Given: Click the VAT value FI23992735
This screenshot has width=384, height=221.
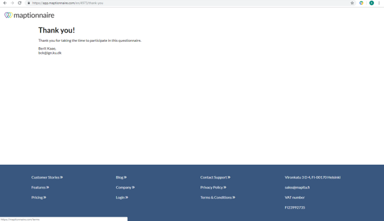Looking at the screenshot, I should coord(295,207).
